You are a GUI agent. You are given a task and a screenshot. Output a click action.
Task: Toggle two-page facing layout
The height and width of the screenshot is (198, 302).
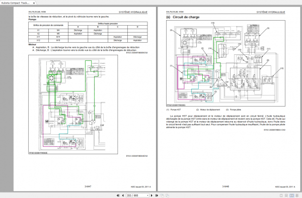292,195
